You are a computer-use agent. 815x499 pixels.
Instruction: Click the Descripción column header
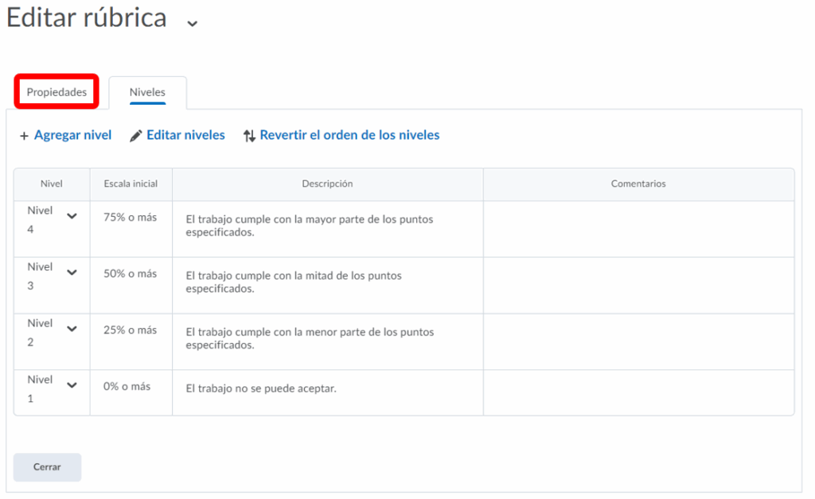coord(327,184)
